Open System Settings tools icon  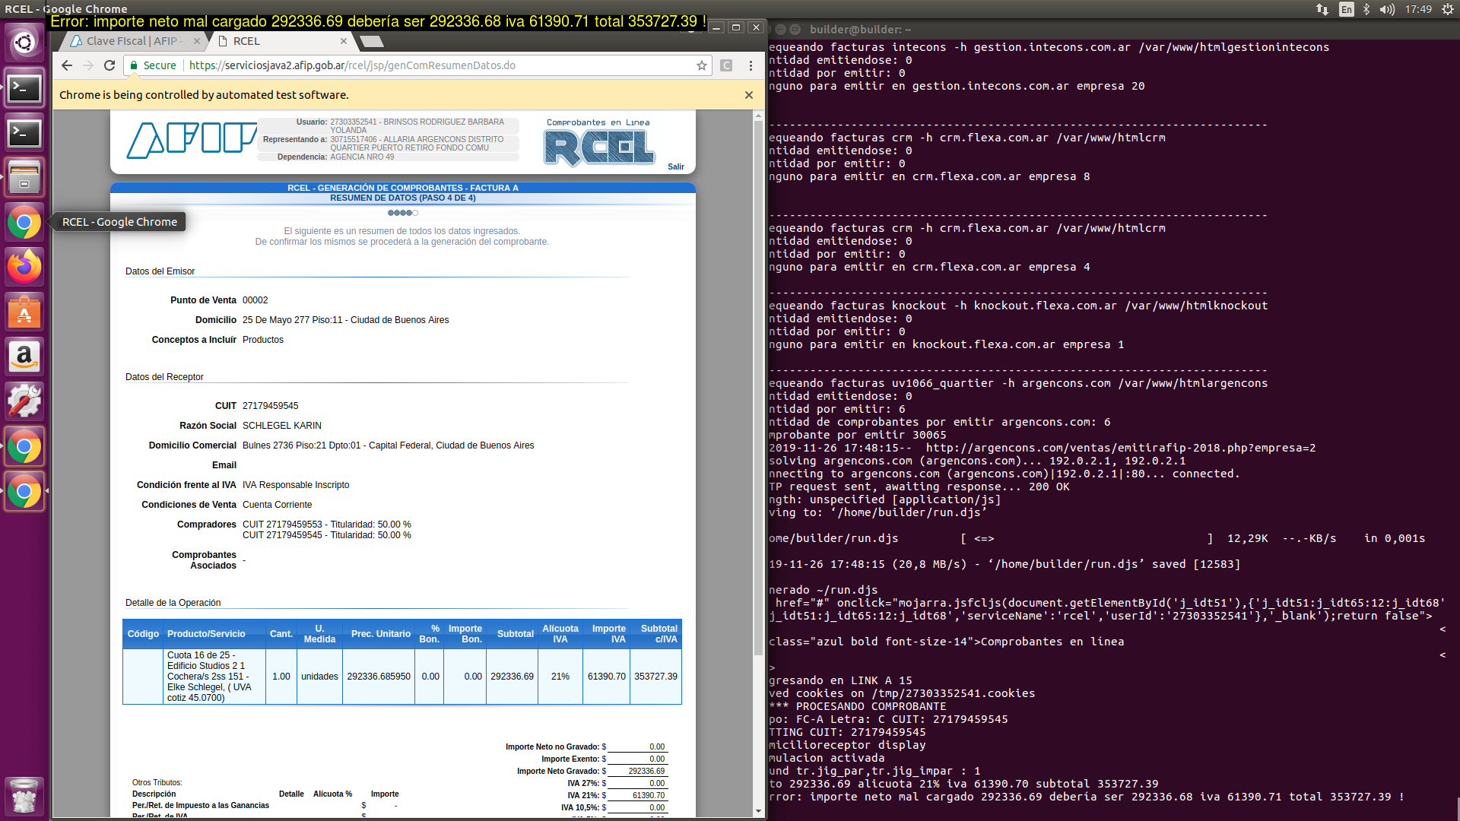(x=24, y=401)
